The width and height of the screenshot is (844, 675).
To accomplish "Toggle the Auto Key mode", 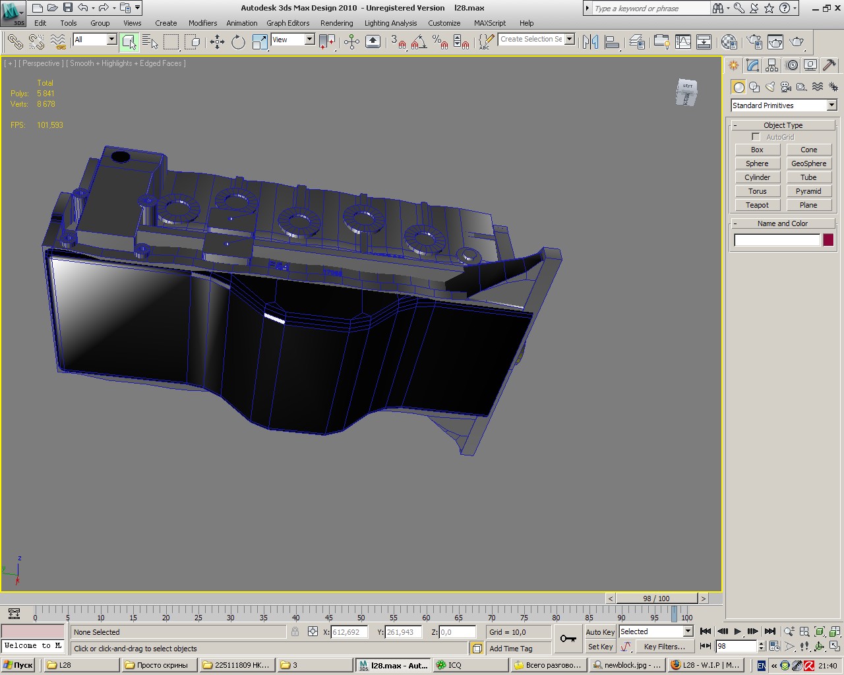I will pyautogui.click(x=600, y=631).
